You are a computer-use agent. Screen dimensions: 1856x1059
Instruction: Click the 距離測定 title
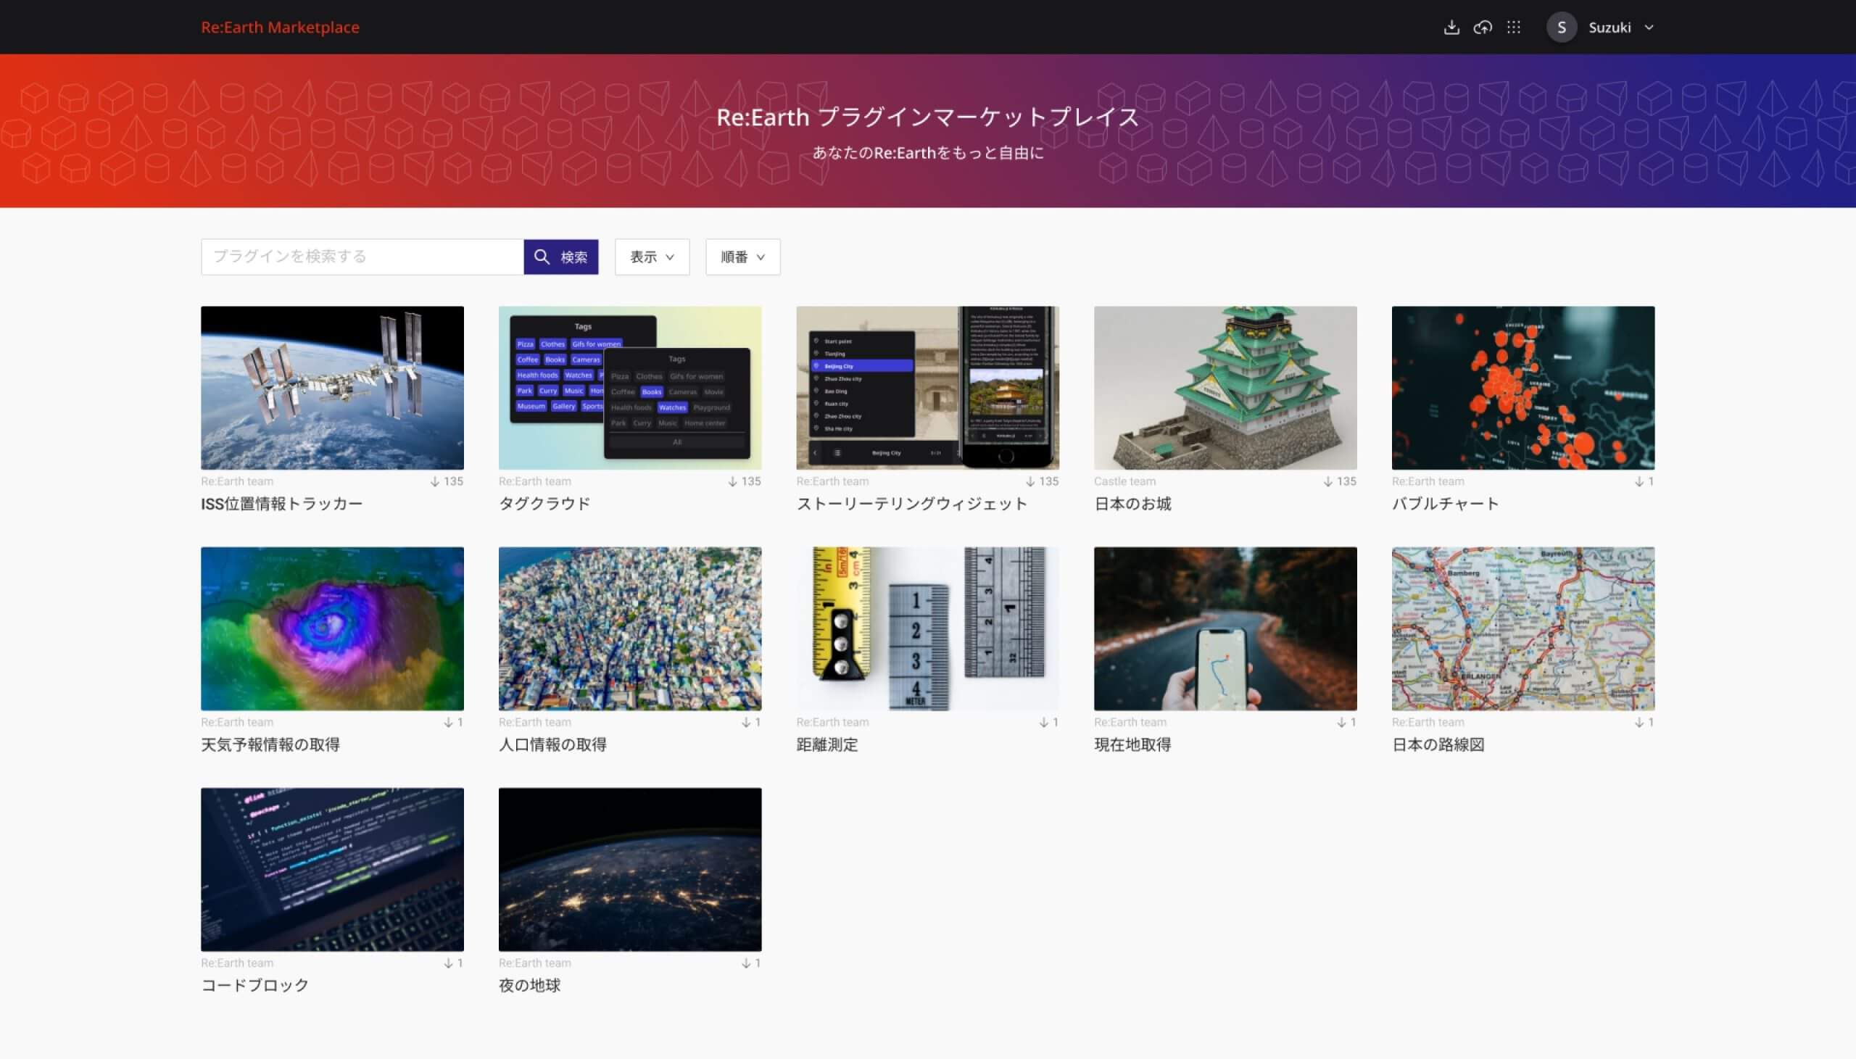827,744
